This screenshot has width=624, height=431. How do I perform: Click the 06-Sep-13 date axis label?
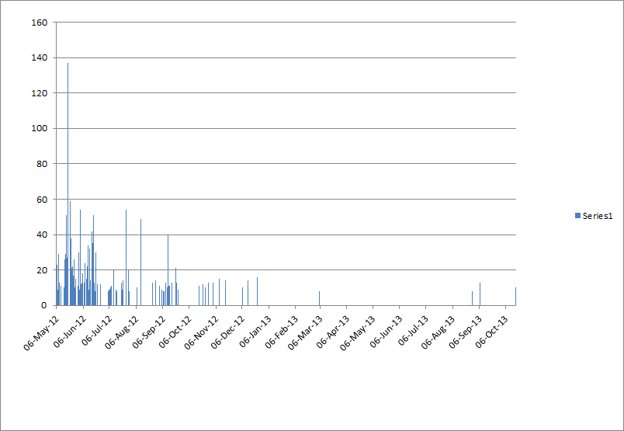[466, 332]
